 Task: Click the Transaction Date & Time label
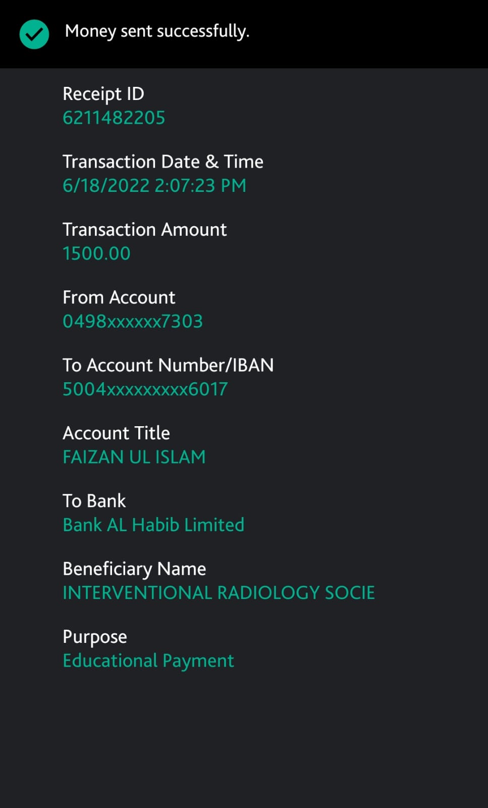pos(163,162)
